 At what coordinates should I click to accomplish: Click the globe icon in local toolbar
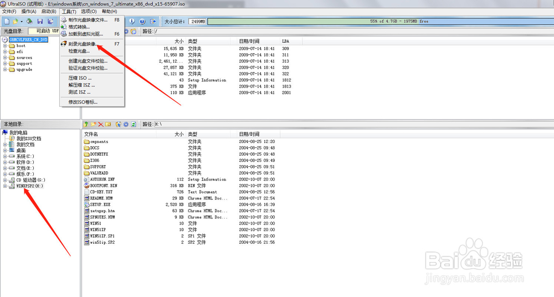[x=119, y=125]
